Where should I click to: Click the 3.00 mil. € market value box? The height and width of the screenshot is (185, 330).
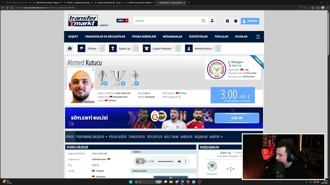pos(233,95)
